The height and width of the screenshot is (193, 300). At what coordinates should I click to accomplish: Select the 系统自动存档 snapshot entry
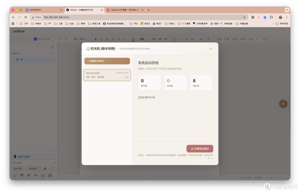107,75
